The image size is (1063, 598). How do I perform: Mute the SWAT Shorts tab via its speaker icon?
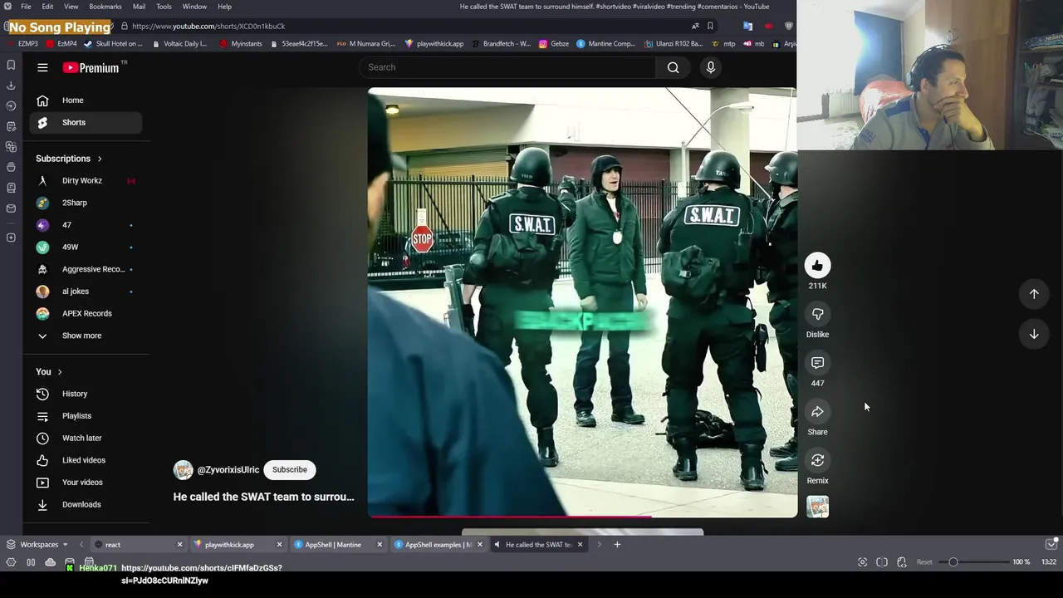click(497, 545)
